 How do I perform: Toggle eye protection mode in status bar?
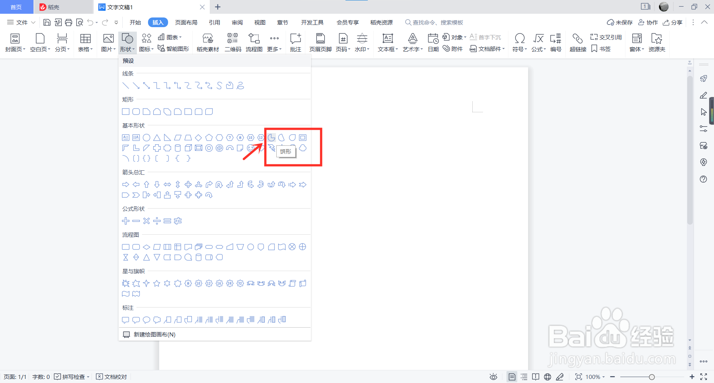pos(493,377)
